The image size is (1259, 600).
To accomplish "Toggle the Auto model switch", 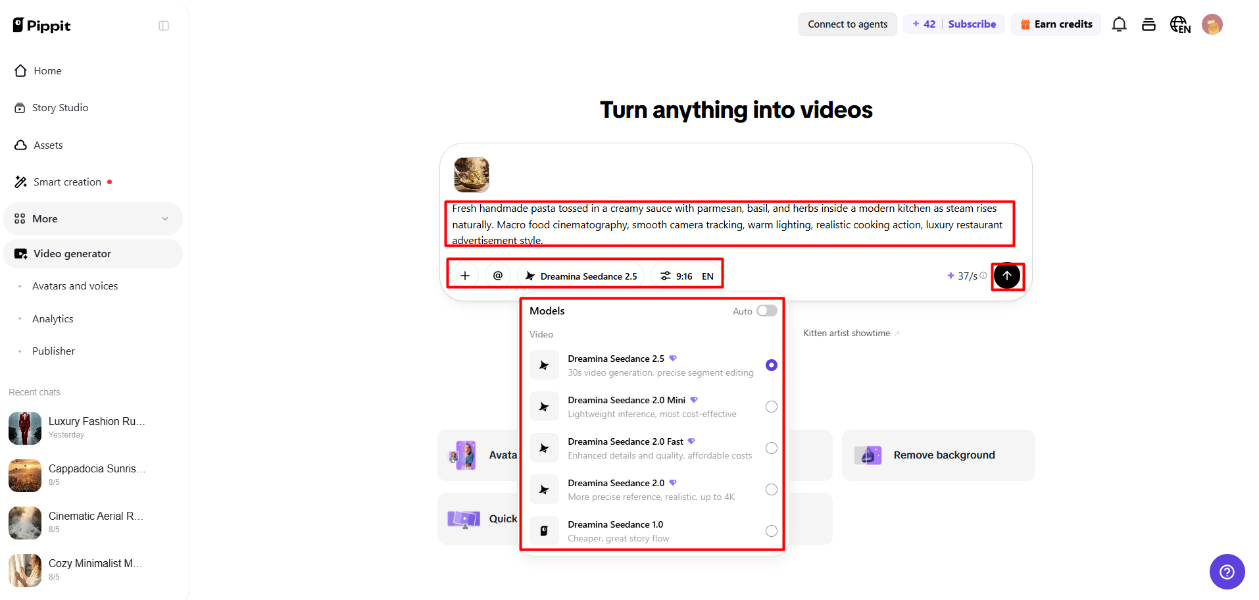I will click(x=766, y=311).
